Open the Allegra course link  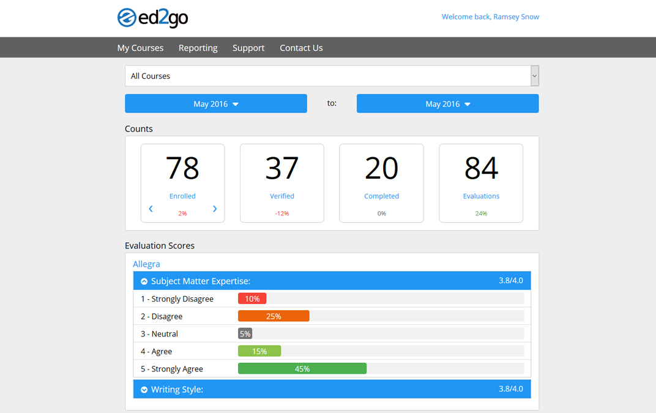point(146,264)
